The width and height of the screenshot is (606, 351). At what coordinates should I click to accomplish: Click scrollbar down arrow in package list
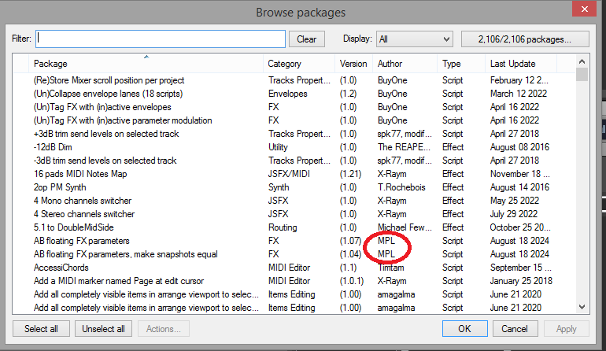(x=582, y=307)
